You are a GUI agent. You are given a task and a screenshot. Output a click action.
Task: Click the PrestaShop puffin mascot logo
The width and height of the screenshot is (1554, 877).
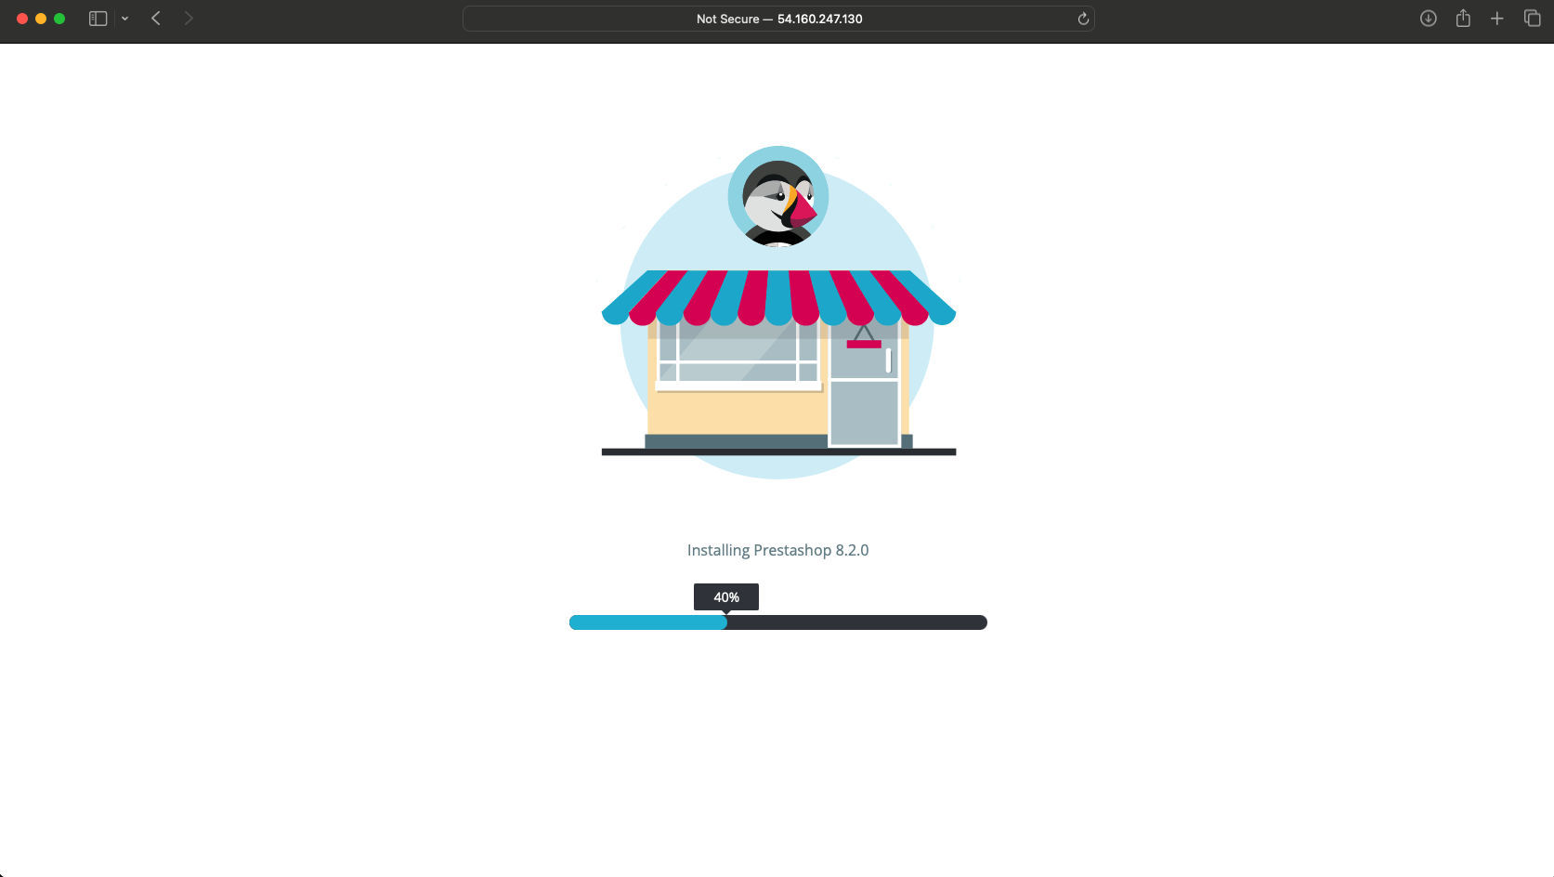click(778, 196)
